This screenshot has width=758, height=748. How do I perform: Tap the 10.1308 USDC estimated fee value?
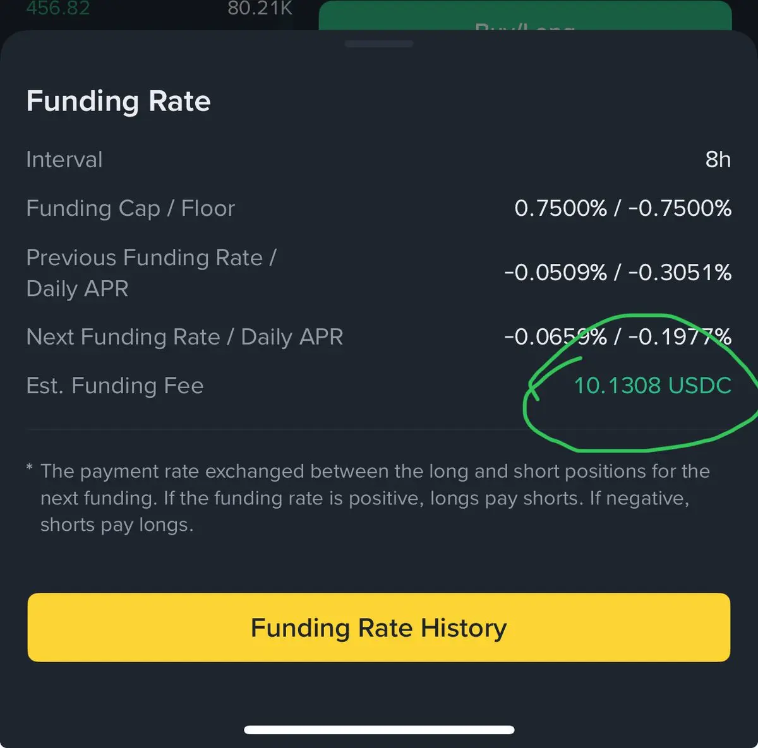tap(652, 386)
